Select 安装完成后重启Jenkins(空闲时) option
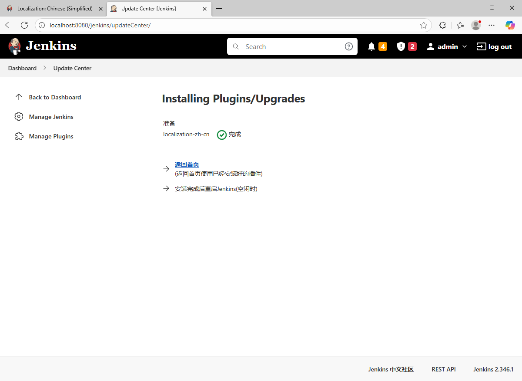Viewport: 522px width, 381px height. click(216, 189)
